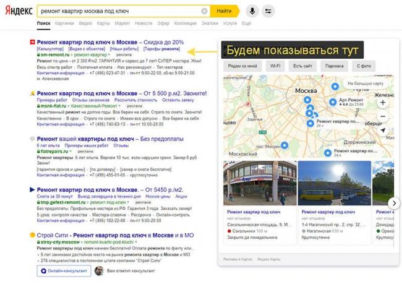Open На большую карту button
Viewport: 402px width, 284px height.
pos(366,84)
